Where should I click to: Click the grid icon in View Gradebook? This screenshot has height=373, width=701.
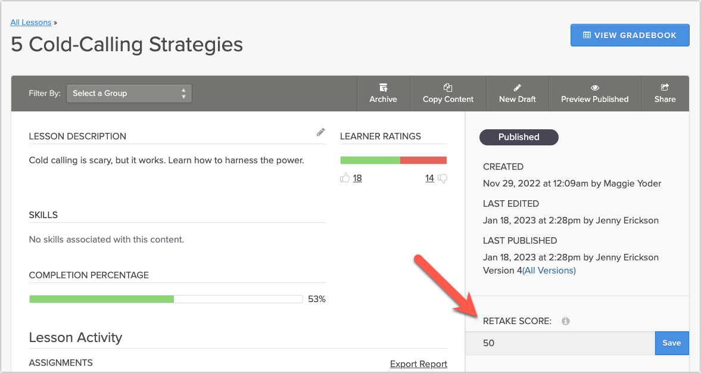[x=587, y=35]
